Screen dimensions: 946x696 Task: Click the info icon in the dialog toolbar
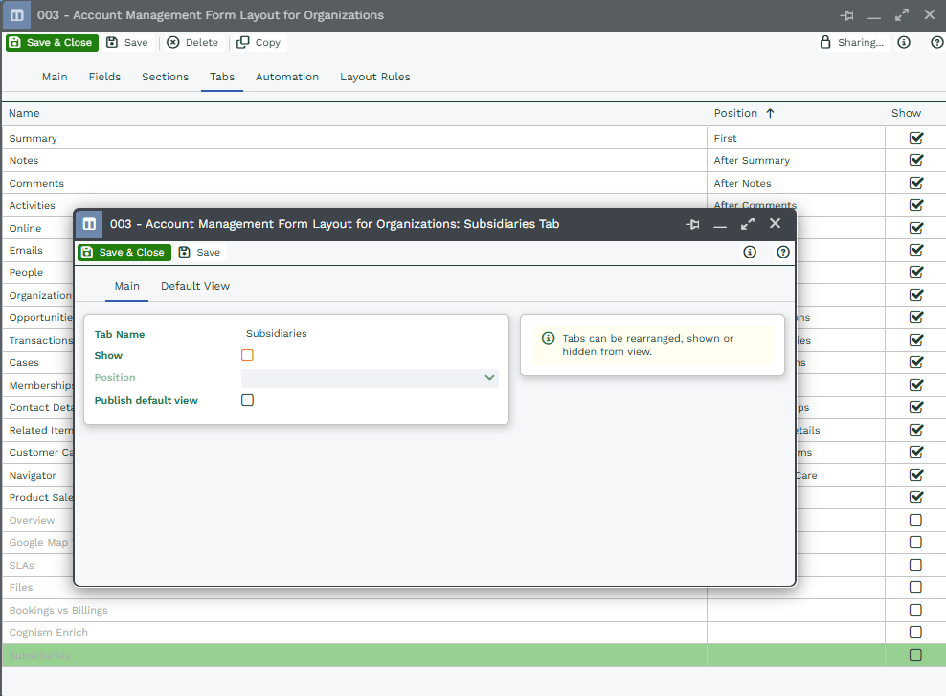coord(750,253)
